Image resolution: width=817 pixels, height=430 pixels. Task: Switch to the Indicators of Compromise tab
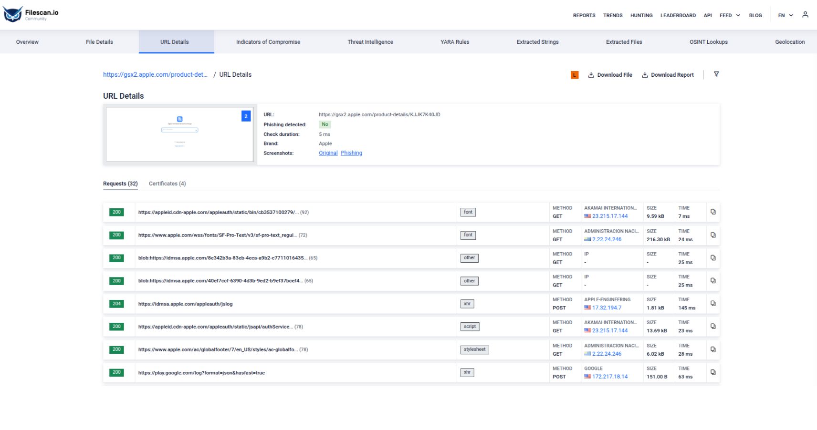pyautogui.click(x=268, y=42)
